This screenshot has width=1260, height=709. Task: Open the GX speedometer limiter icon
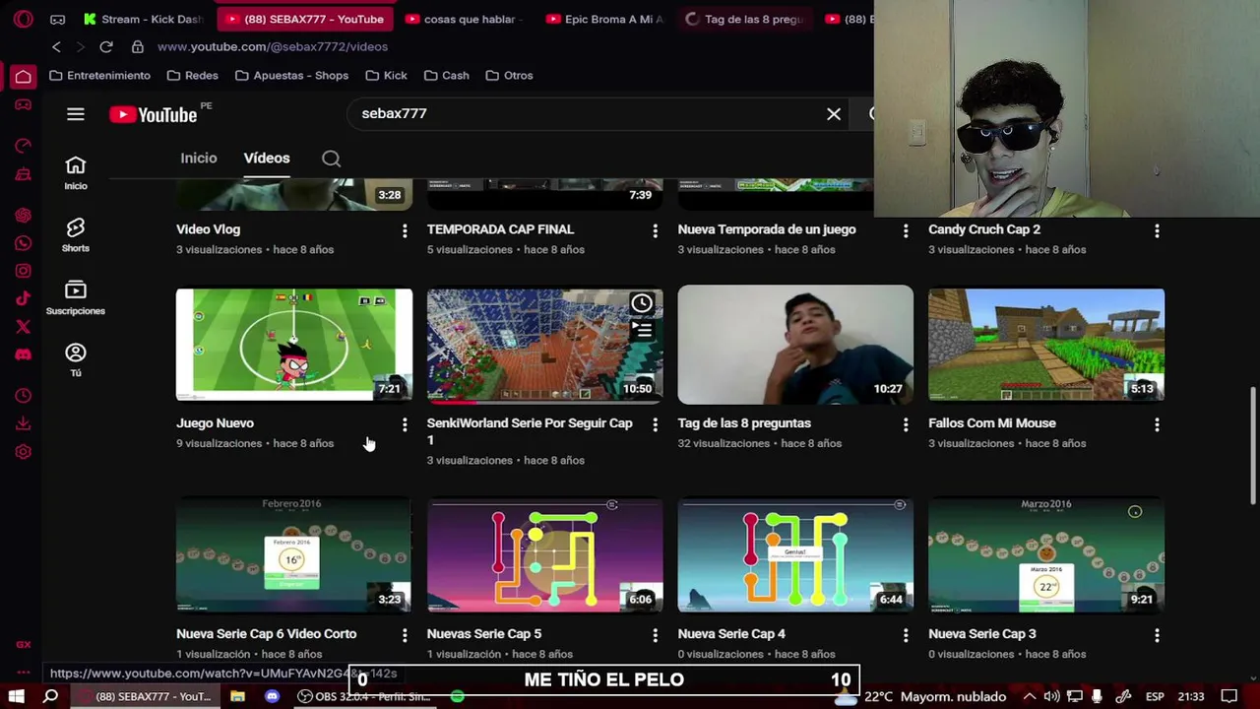tap(23, 146)
